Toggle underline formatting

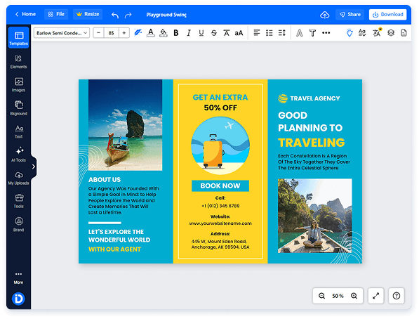(x=201, y=32)
